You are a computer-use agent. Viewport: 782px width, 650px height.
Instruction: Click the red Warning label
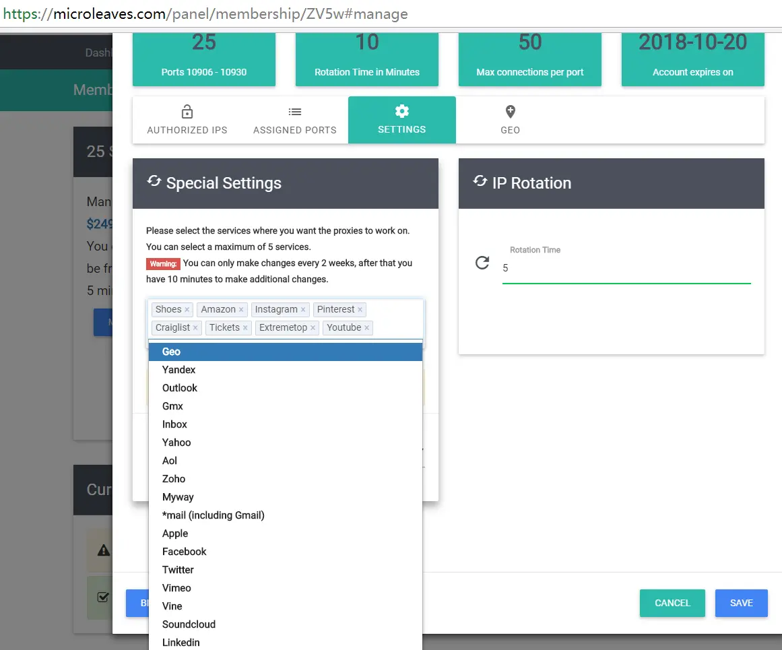(x=163, y=264)
